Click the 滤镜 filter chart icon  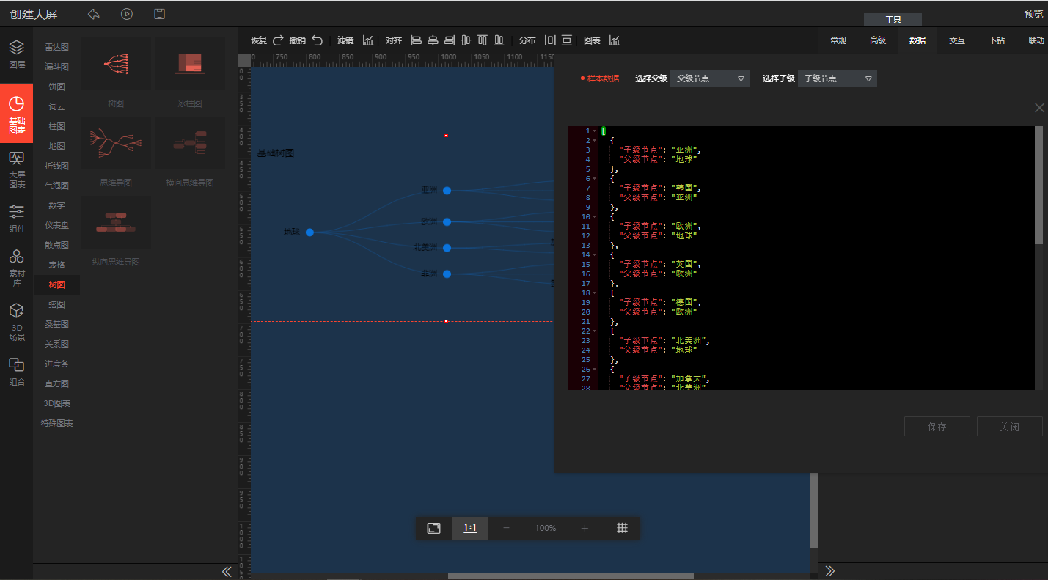point(368,40)
